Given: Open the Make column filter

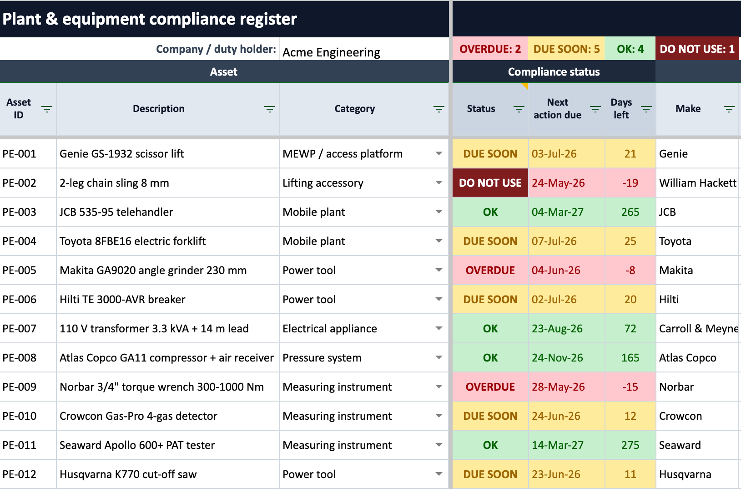Looking at the screenshot, I should point(729,109).
